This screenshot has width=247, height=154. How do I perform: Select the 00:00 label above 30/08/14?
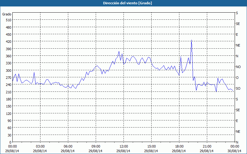(x=235, y=147)
